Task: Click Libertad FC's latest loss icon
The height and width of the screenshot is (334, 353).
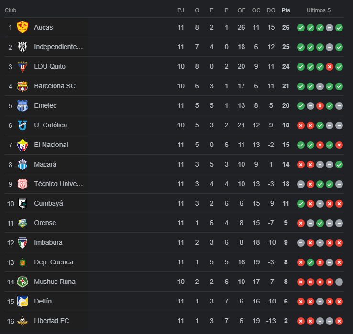Action: (339, 321)
